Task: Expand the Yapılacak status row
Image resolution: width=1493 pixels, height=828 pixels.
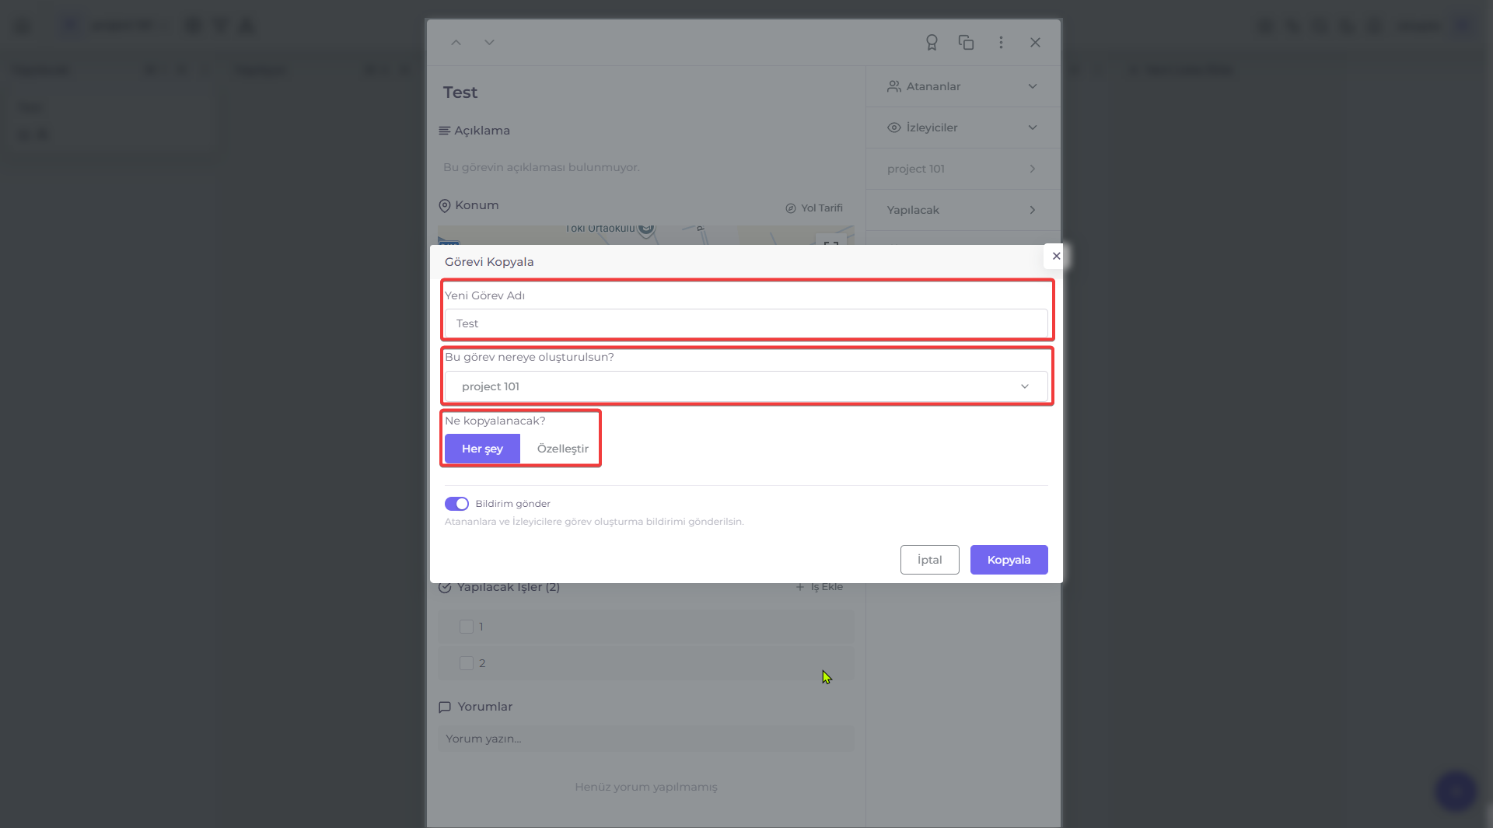Action: (963, 210)
